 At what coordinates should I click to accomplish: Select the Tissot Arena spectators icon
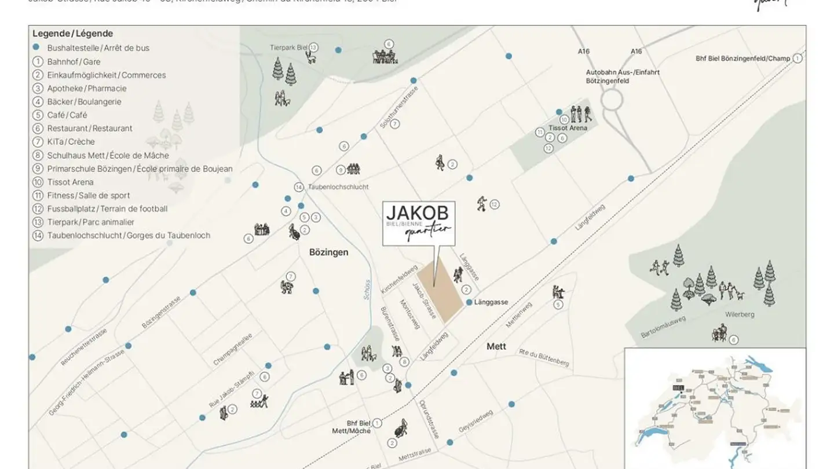point(580,113)
